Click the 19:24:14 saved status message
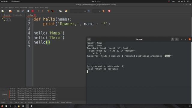 pyautogui.click(x=33, y=89)
